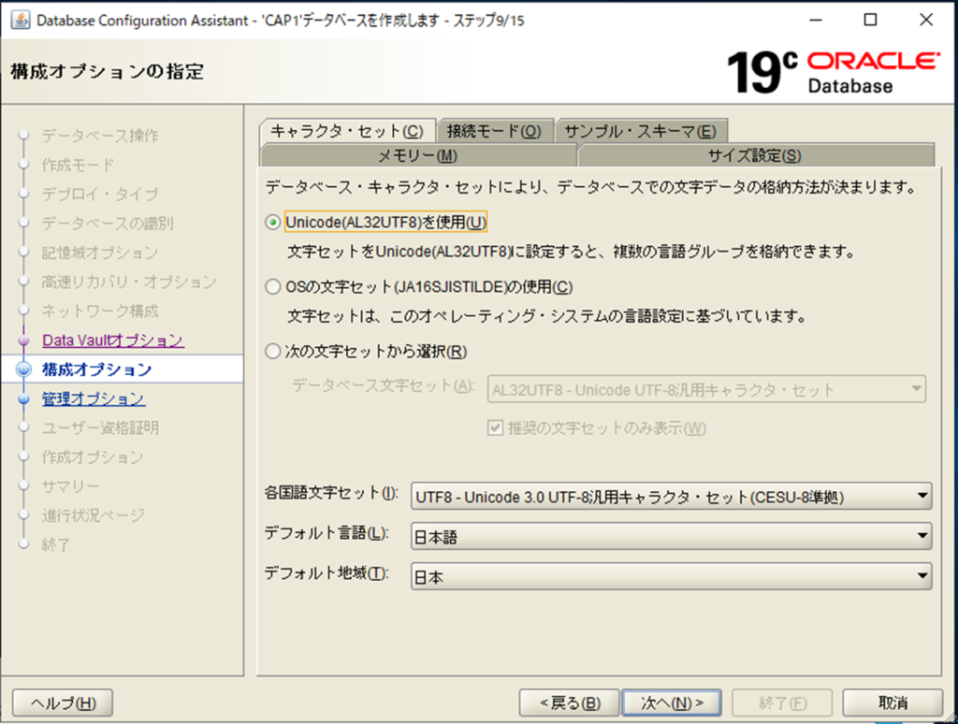Image resolution: width=958 pixels, height=724 pixels.
Task: Click the 戻る(B) button
Action: [x=569, y=702]
